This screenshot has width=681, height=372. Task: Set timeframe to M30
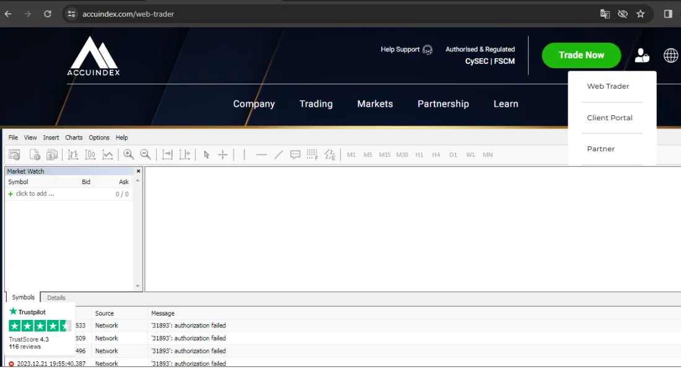tap(402, 155)
